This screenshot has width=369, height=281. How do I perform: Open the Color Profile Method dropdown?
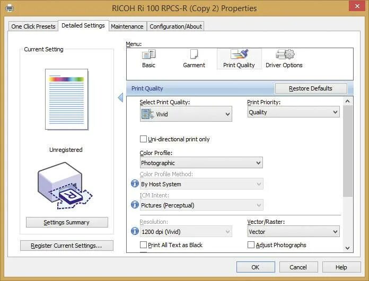(x=201, y=184)
